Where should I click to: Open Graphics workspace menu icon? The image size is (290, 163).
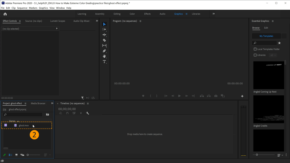[186, 14]
